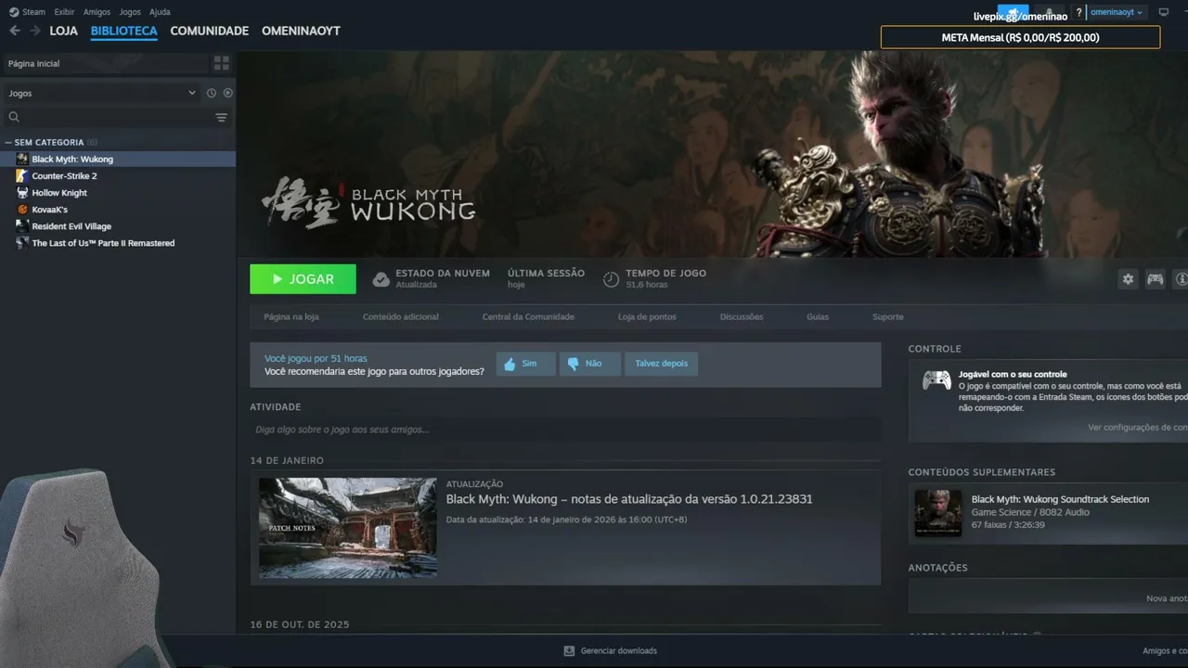Click the activity comment input field
Screen dimensions: 1188x668
(x=565, y=430)
